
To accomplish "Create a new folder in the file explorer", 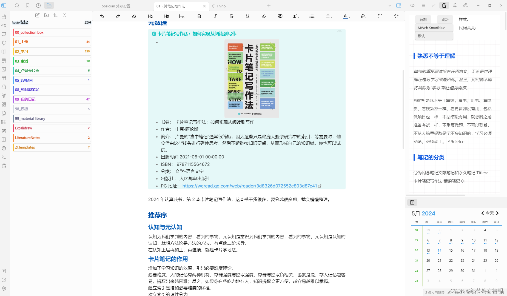I will click(x=46, y=15).
